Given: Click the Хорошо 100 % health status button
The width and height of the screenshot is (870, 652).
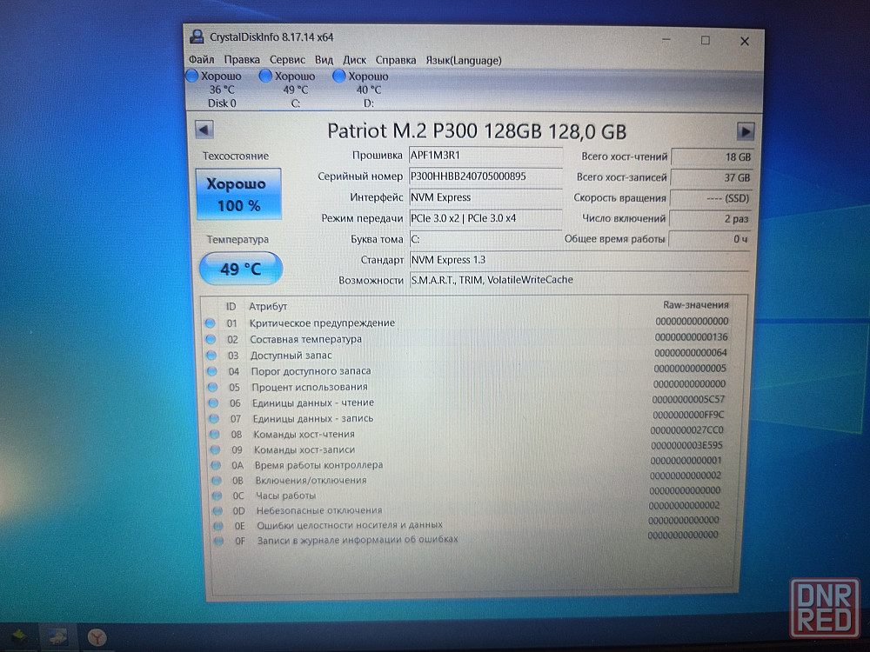Looking at the screenshot, I should tap(238, 195).
